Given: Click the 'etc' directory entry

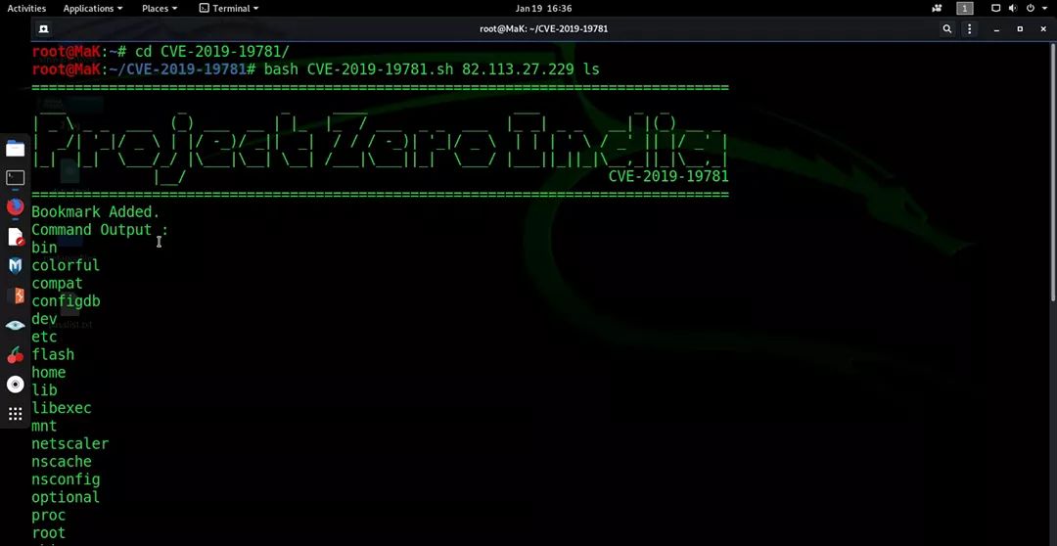Looking at the screenshot, I should pos(44,337).
